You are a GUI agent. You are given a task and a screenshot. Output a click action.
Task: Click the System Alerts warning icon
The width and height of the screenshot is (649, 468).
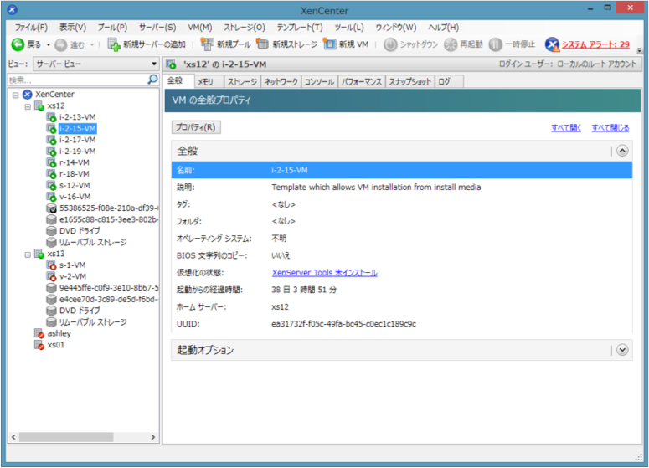(552, 44)
